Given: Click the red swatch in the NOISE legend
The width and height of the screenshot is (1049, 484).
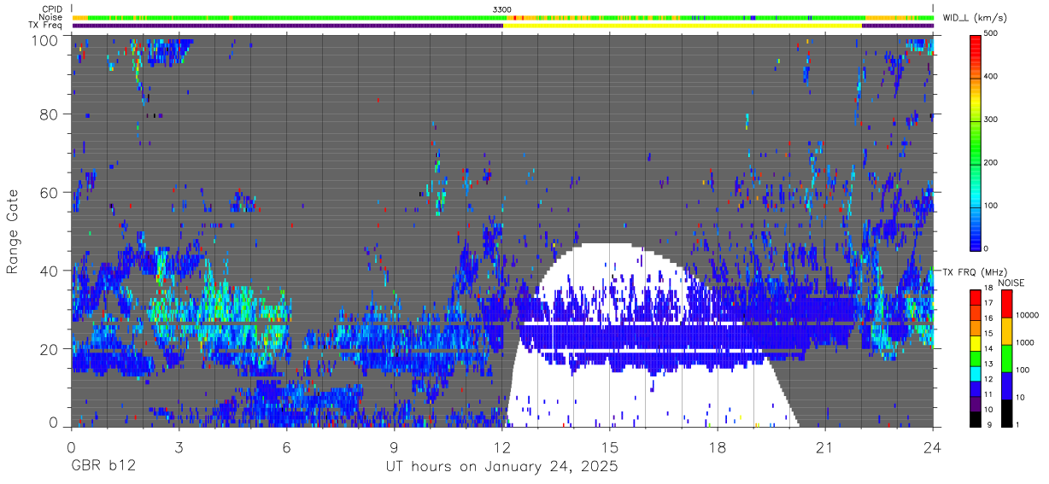Looking at the screenshot, I should pyautogui.click(x=1005, y=304).
